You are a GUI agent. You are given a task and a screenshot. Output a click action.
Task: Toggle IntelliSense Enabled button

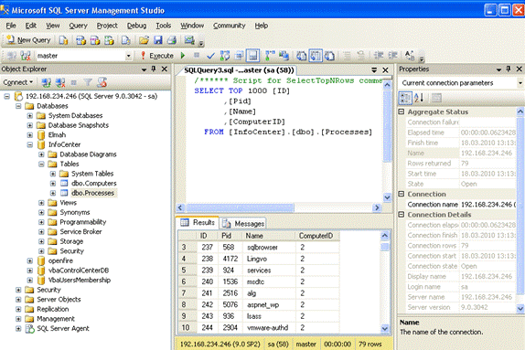[253, 56]
